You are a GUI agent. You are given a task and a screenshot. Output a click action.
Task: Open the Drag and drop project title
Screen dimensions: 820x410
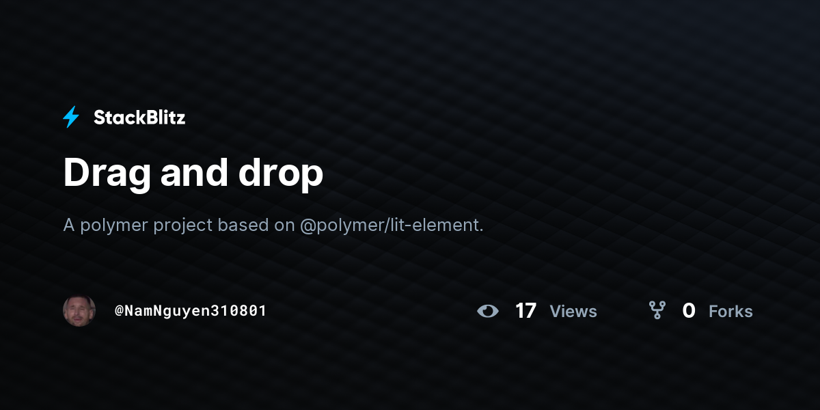tap(193, 174)
